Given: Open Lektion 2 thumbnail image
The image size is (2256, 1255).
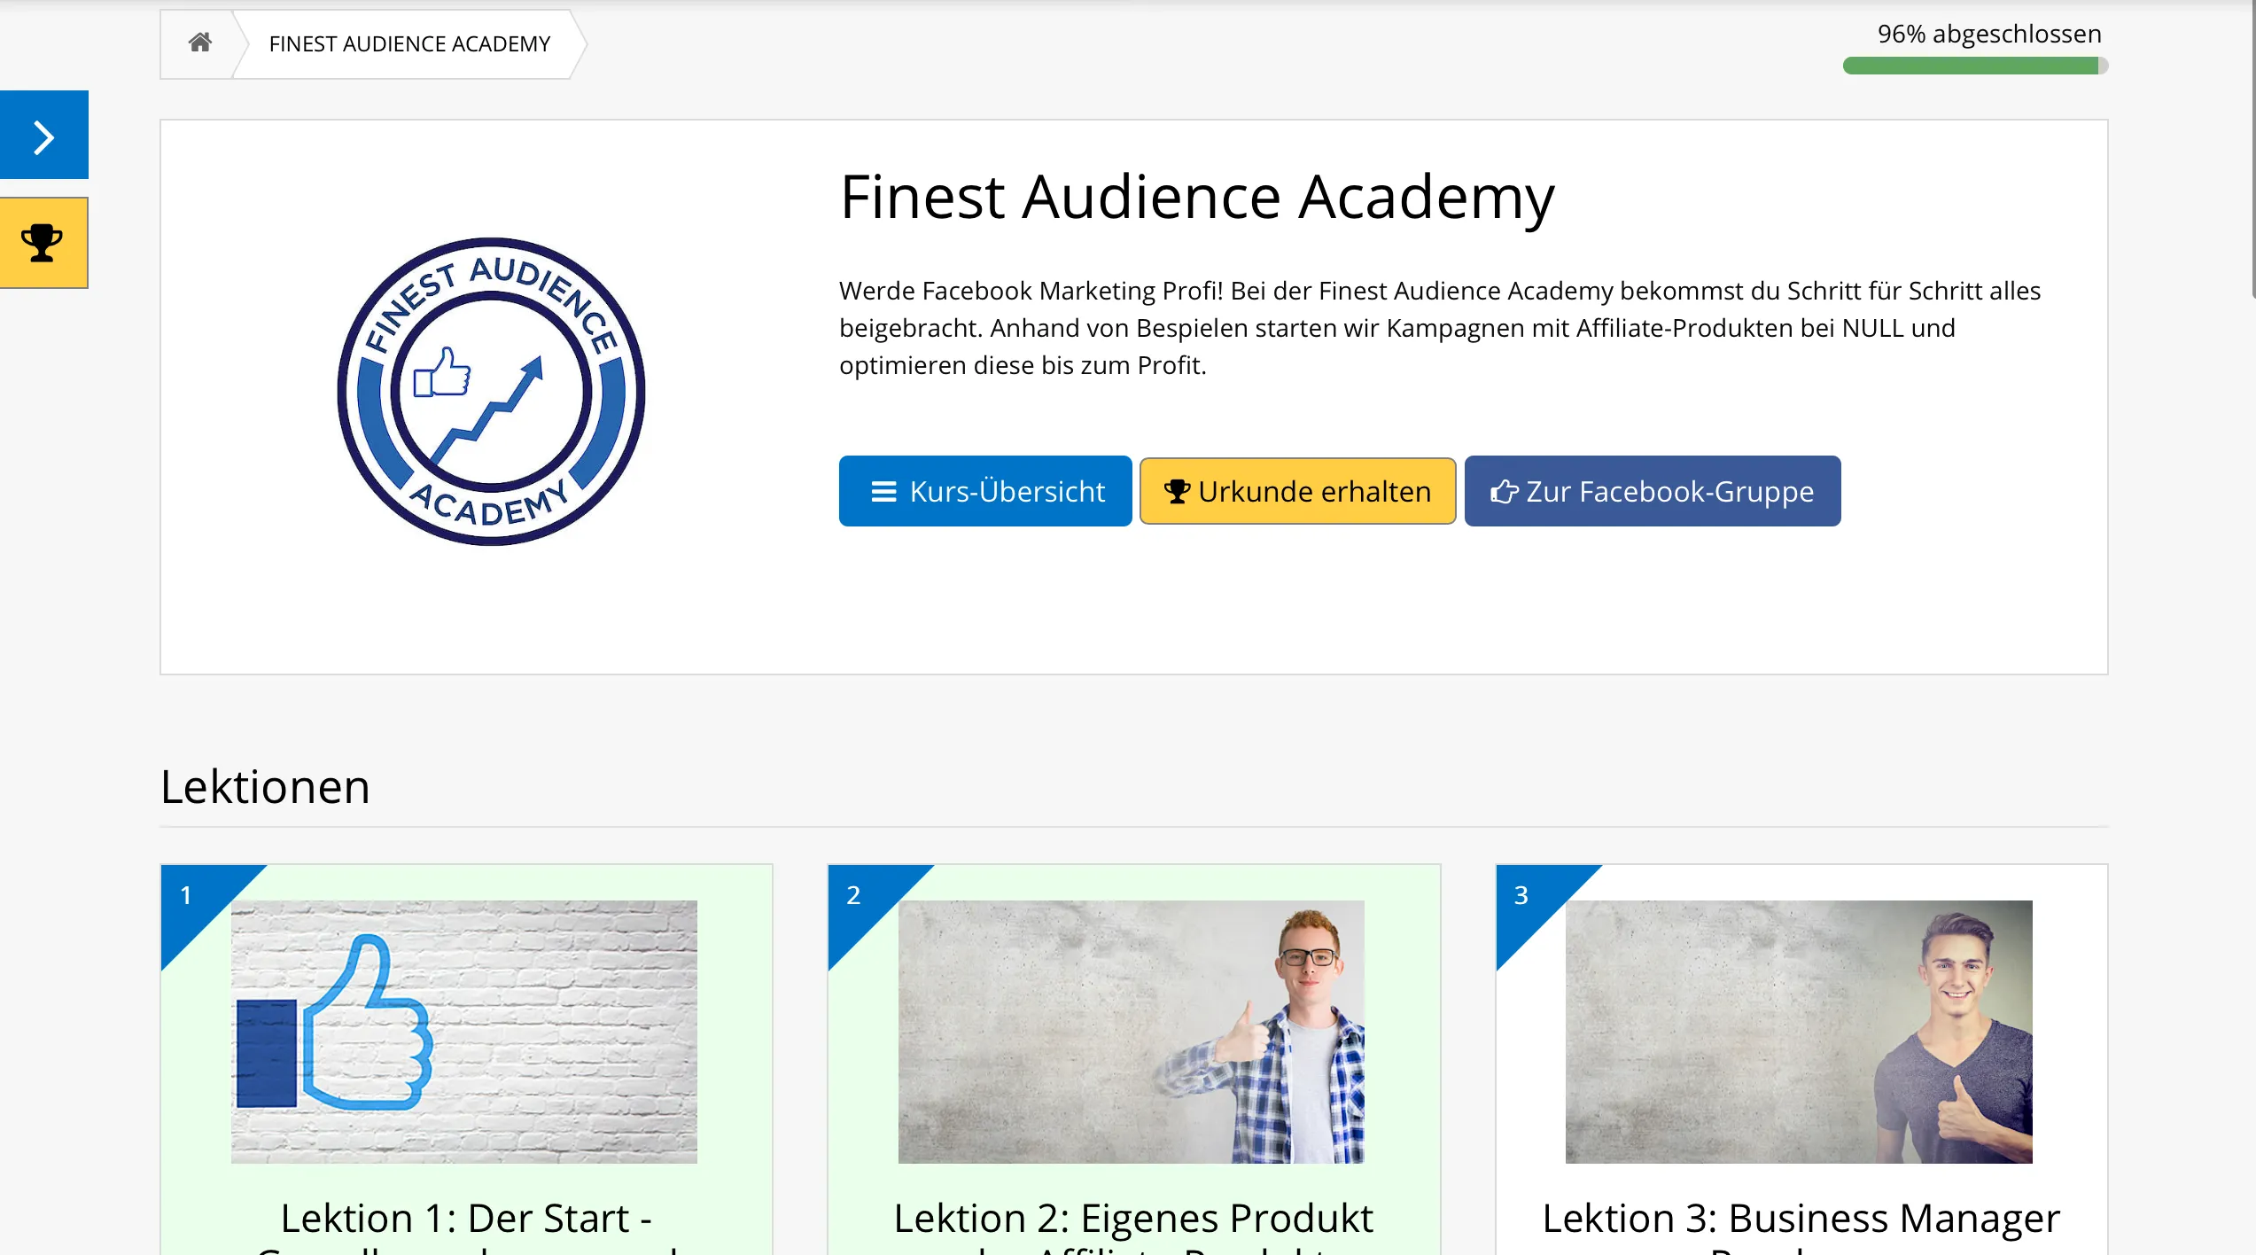Looking at the screenshot, I should (x=1132, y=1032).
